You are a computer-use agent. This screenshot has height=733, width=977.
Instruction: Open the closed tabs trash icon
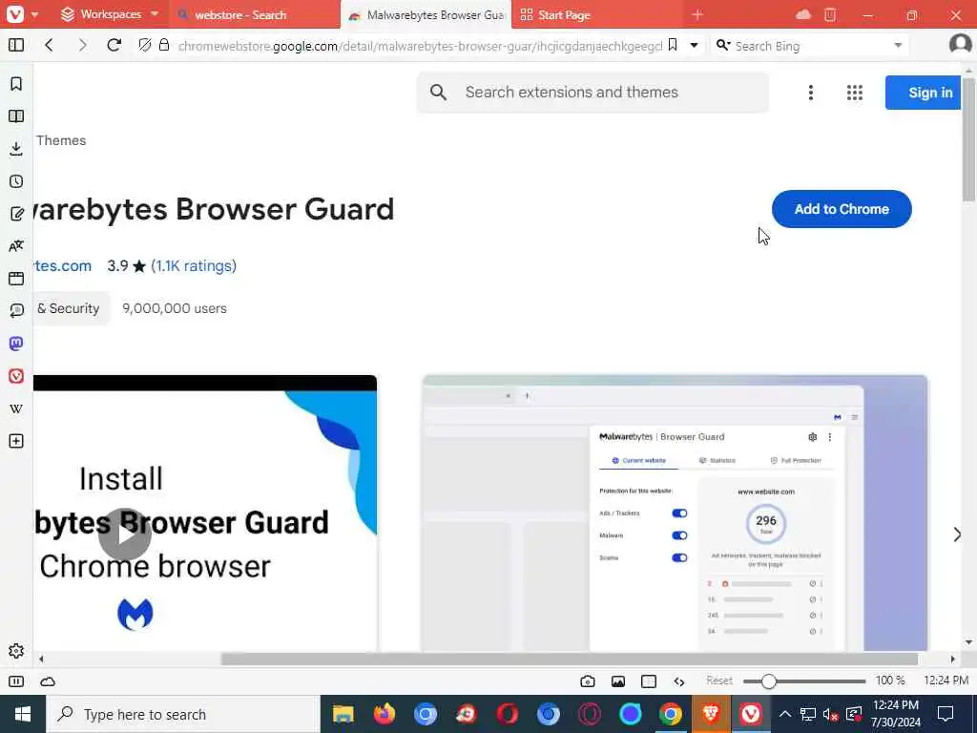coord(830,14)
